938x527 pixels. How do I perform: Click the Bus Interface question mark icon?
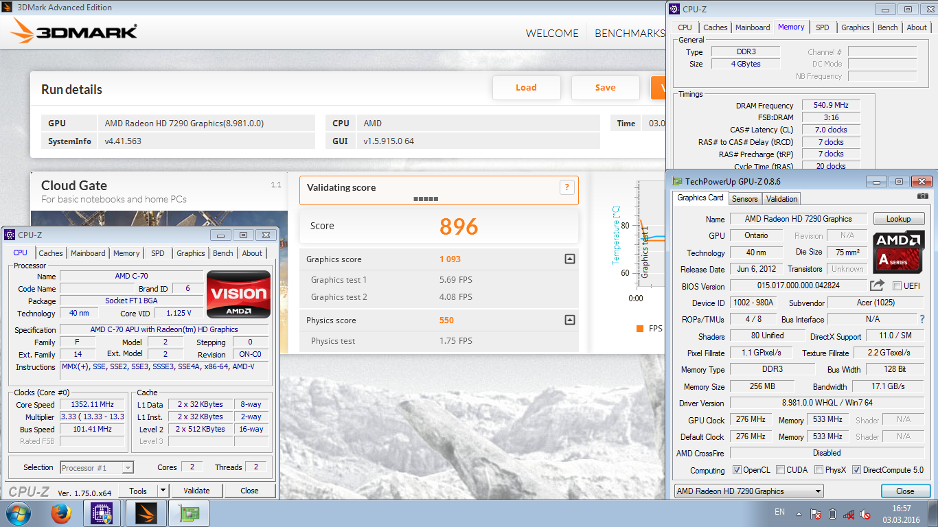pos(922,319)
